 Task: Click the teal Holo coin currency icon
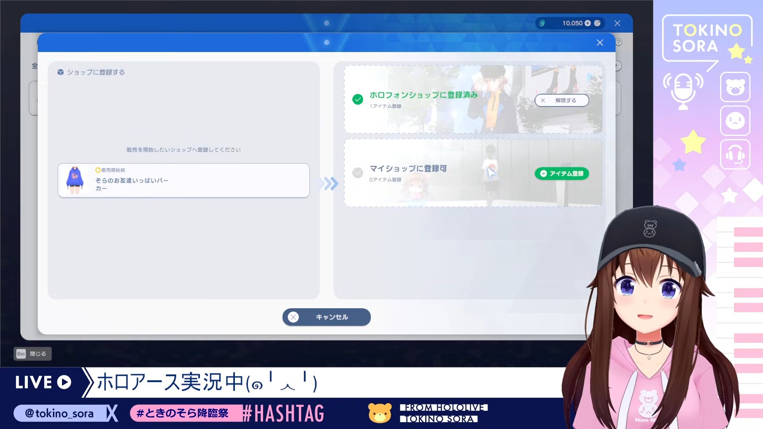[542, 23]
